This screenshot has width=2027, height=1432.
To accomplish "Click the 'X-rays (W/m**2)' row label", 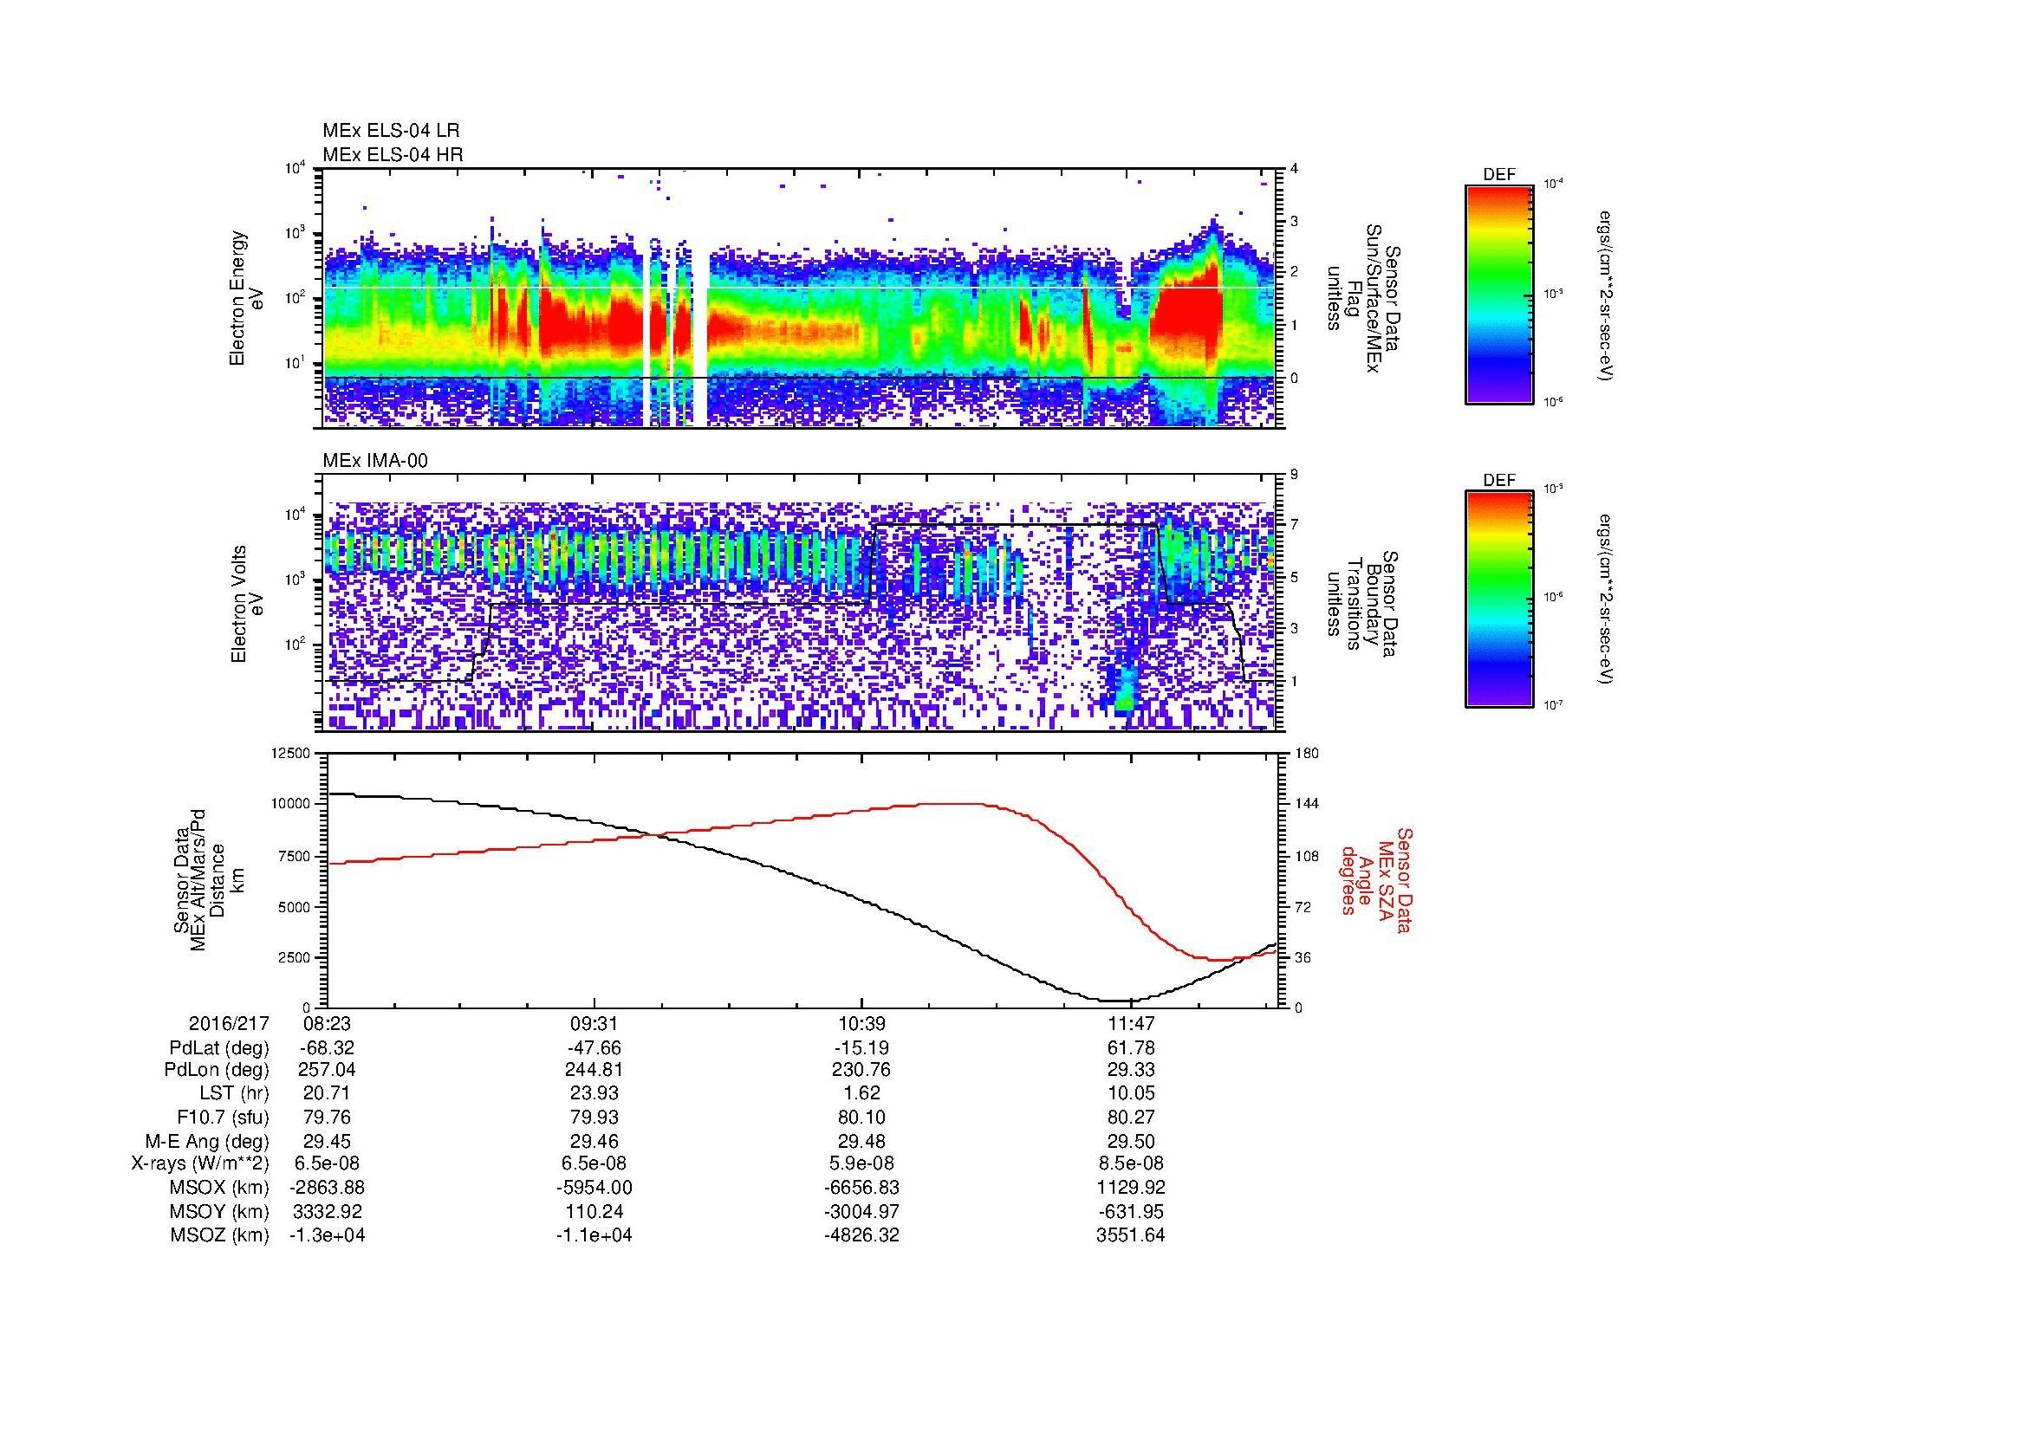I will click(x=199, y=1163).
